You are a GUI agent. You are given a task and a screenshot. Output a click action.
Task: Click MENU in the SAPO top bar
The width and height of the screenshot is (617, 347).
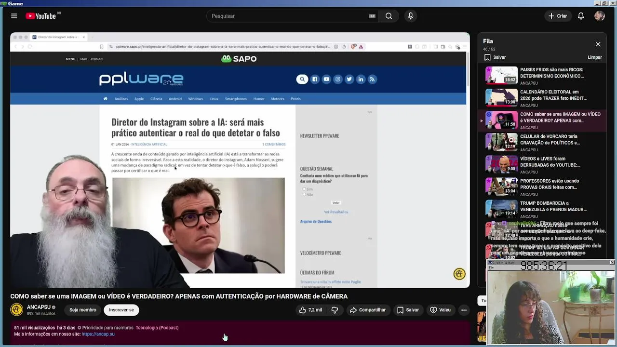click(70, 59)
